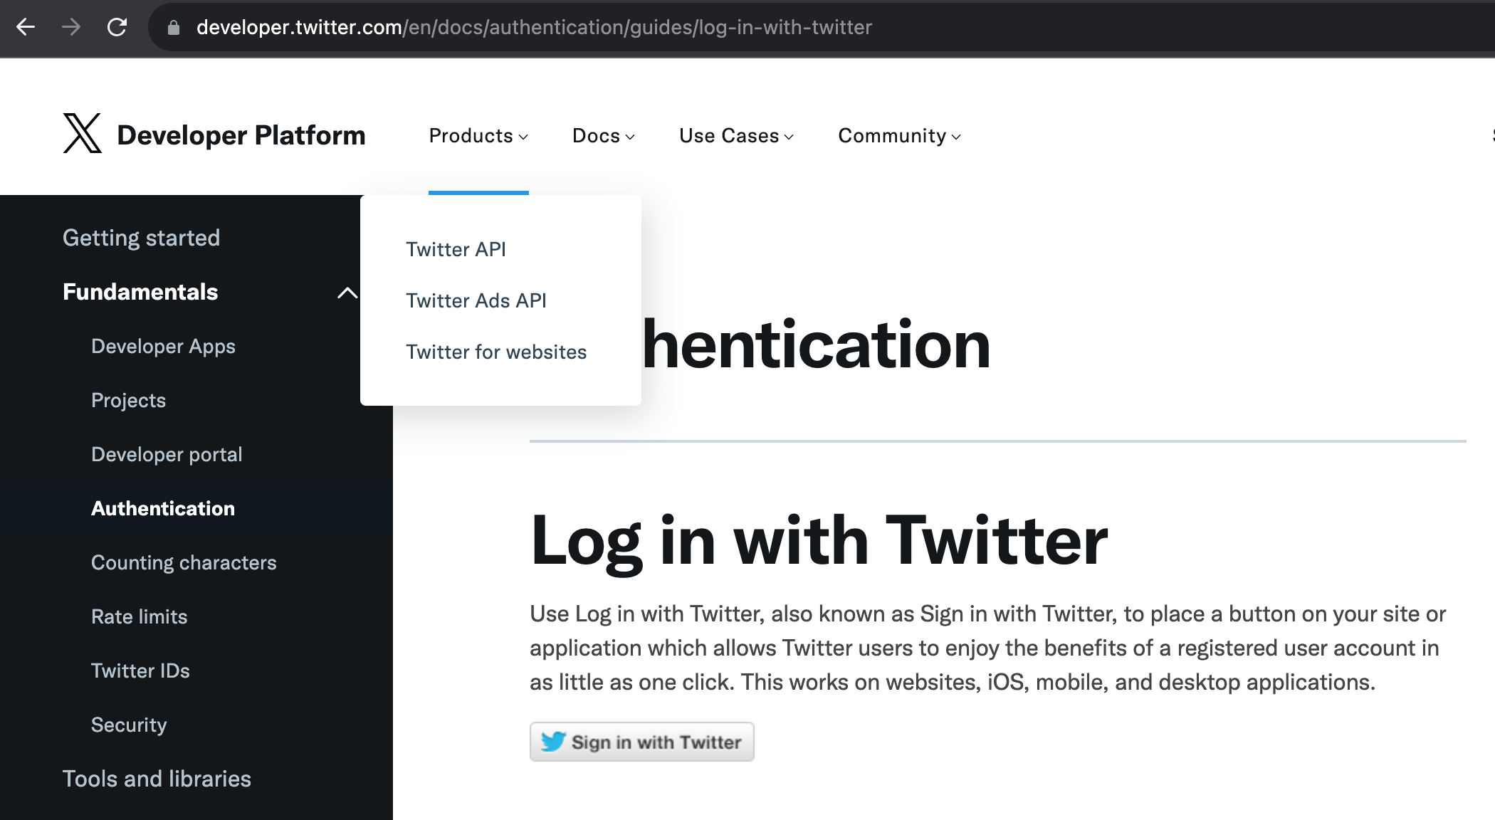Navigate to Developer portal sidebar item
Image resolution: width=1495 pixels, height=820 pixels.
[x=167, y=454]
